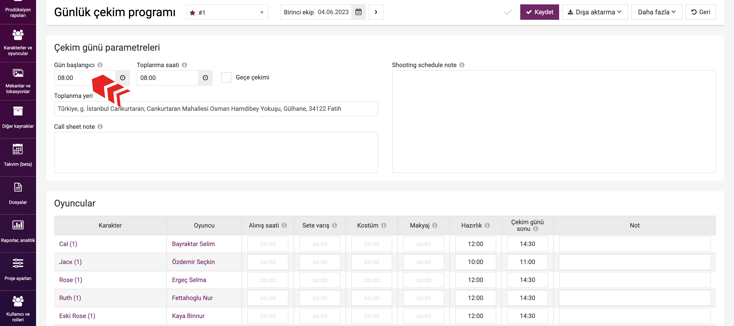734x326 pixels.
Task: Open Prodüksiyon raporları sidebar item
Action: tap(18, 12)
